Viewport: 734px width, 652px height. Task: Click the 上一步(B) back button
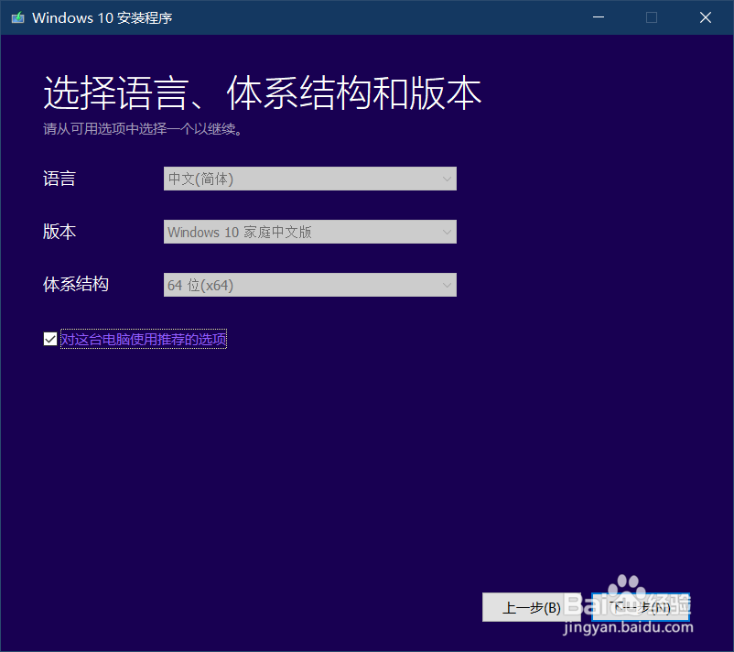(532, 607)
